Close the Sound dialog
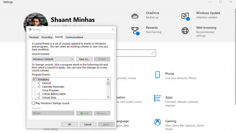The image size is (236, 133). click(113, 29)
